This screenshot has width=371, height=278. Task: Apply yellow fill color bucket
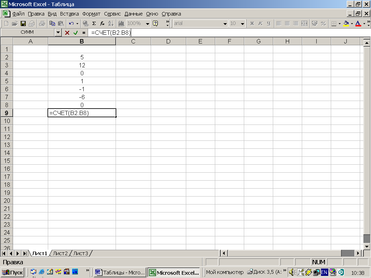[x=346, y=24]
